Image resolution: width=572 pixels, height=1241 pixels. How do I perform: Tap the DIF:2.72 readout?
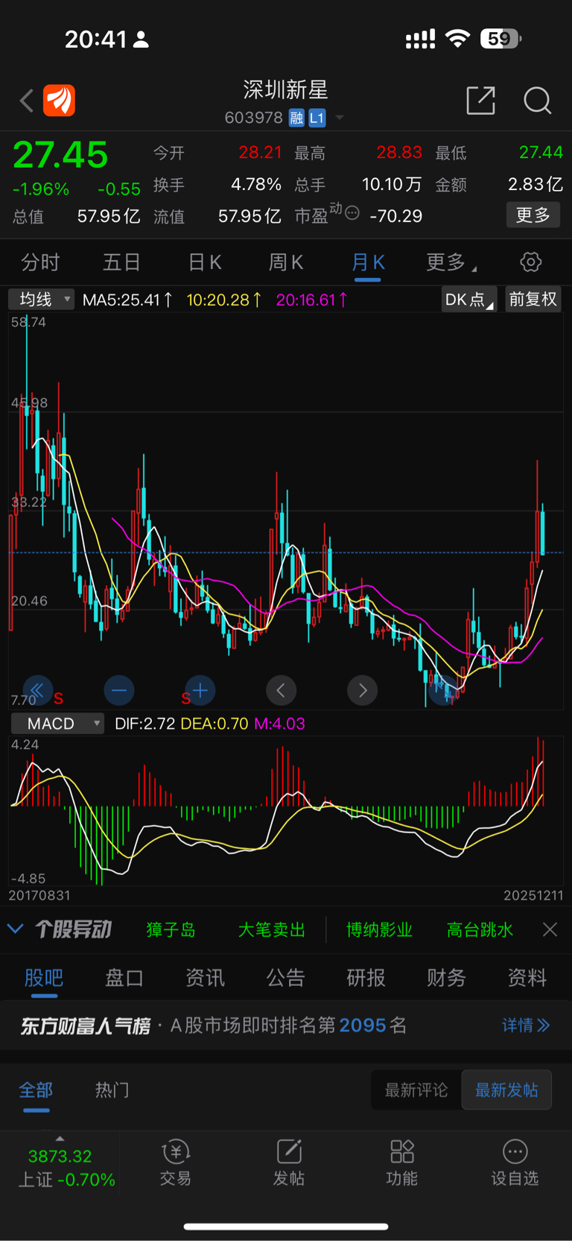point(145,724)
